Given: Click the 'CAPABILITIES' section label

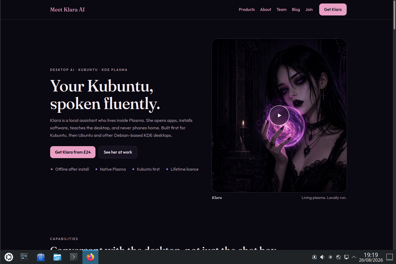Looking at the screenshot, I should tap(64, 239).
